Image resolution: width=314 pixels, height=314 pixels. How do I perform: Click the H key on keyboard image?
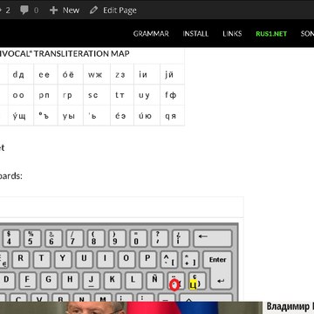(x=70, y=281)
